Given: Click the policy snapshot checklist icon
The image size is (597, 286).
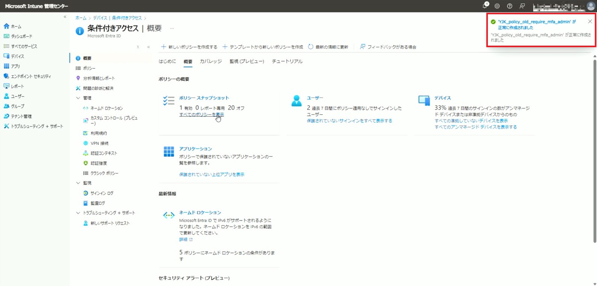Looking at the screenshot, I should 169,101.
